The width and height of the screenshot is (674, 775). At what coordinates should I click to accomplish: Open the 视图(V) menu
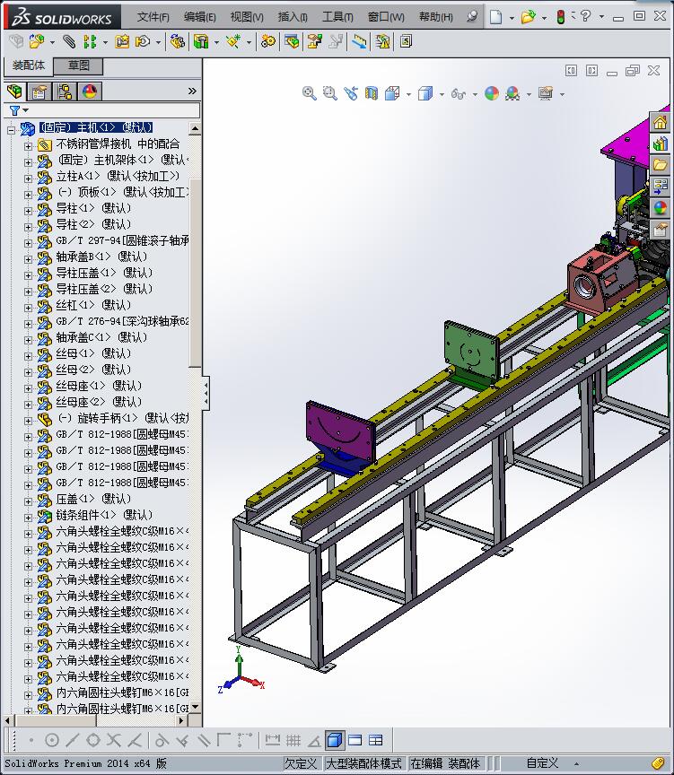[247, 17]
